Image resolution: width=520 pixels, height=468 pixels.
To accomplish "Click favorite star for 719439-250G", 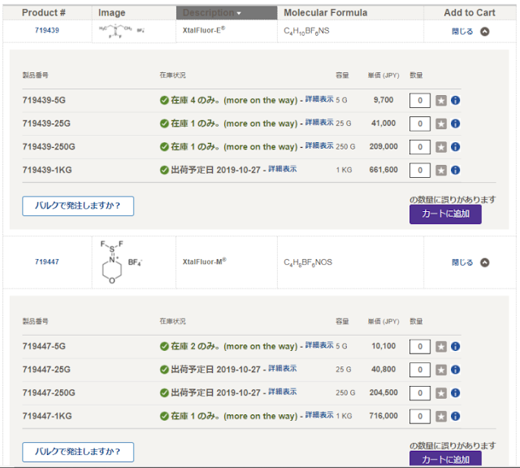I will (440, 147).
